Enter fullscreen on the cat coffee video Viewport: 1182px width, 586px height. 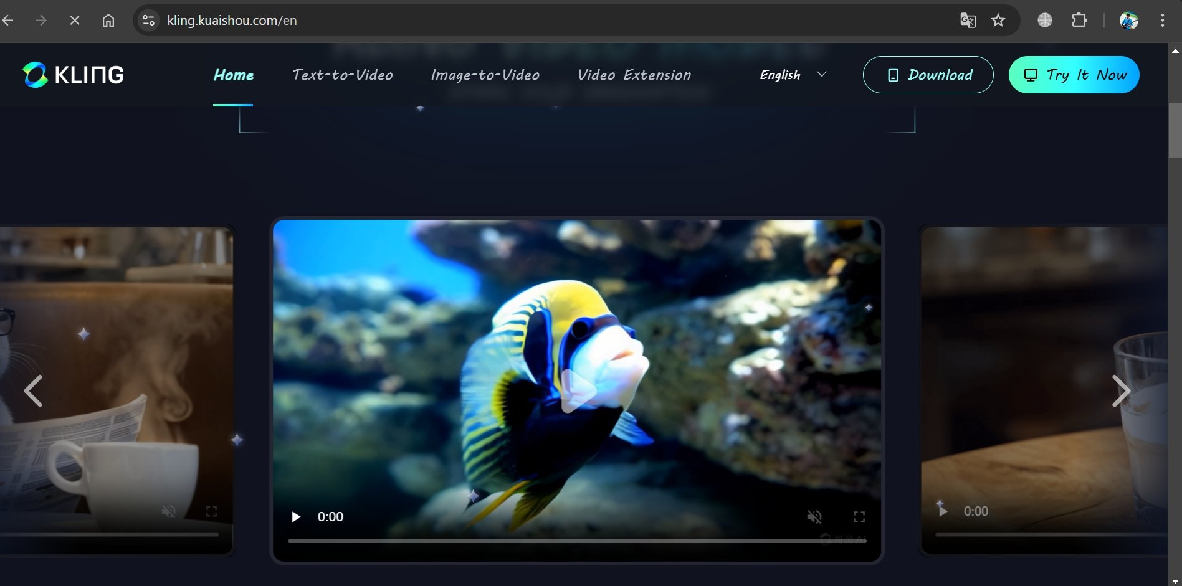click(212, 511)
